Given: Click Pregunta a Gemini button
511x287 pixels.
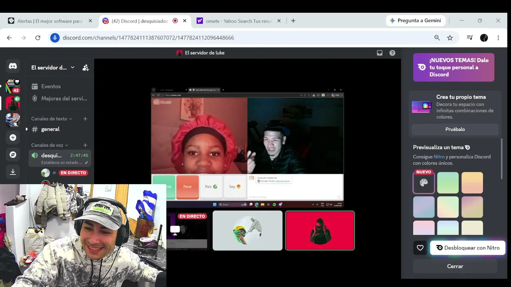Looking at the screenshot, I should pos(416,21).
